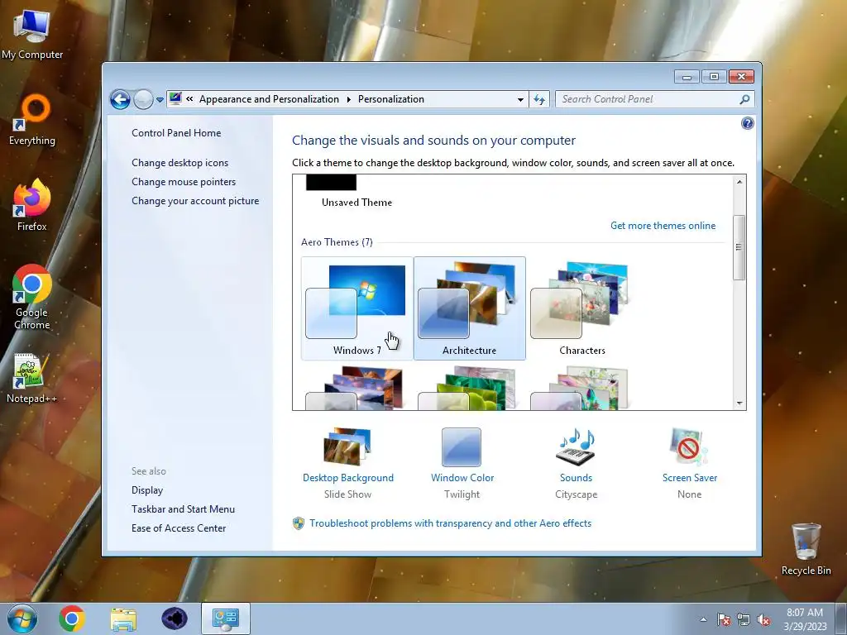Viewport: 847px width, 635px height.
Task: Click the Show desktop button
Action: coord(841,618)
